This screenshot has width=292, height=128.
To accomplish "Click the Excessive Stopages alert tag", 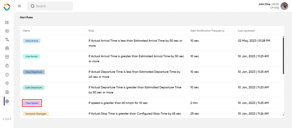I will 36,114.
